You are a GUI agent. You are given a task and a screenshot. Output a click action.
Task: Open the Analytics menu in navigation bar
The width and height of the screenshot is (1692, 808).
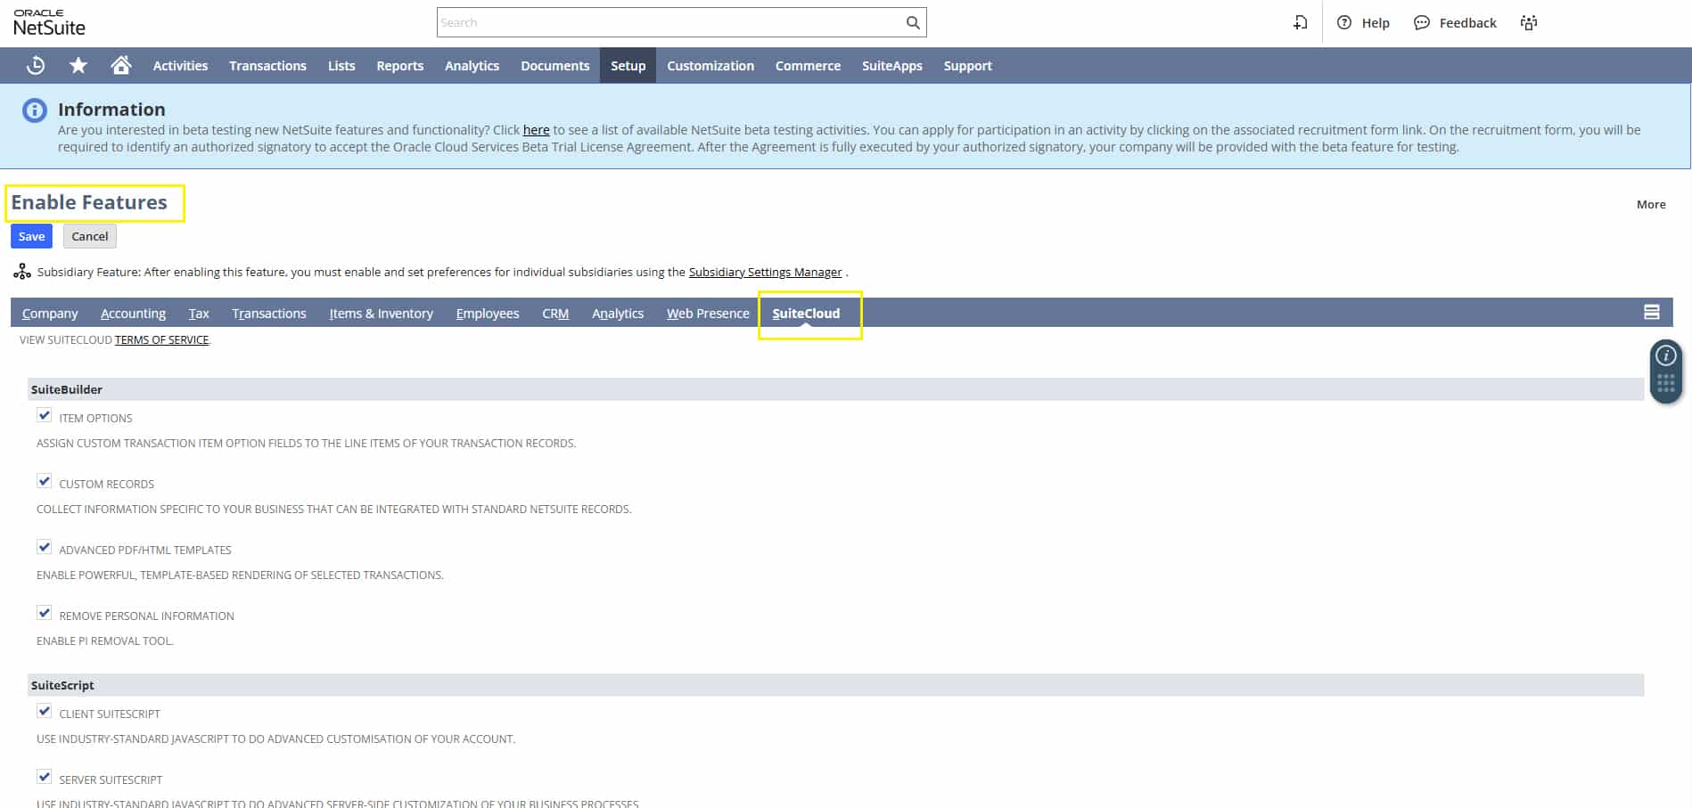coord(472,66)
